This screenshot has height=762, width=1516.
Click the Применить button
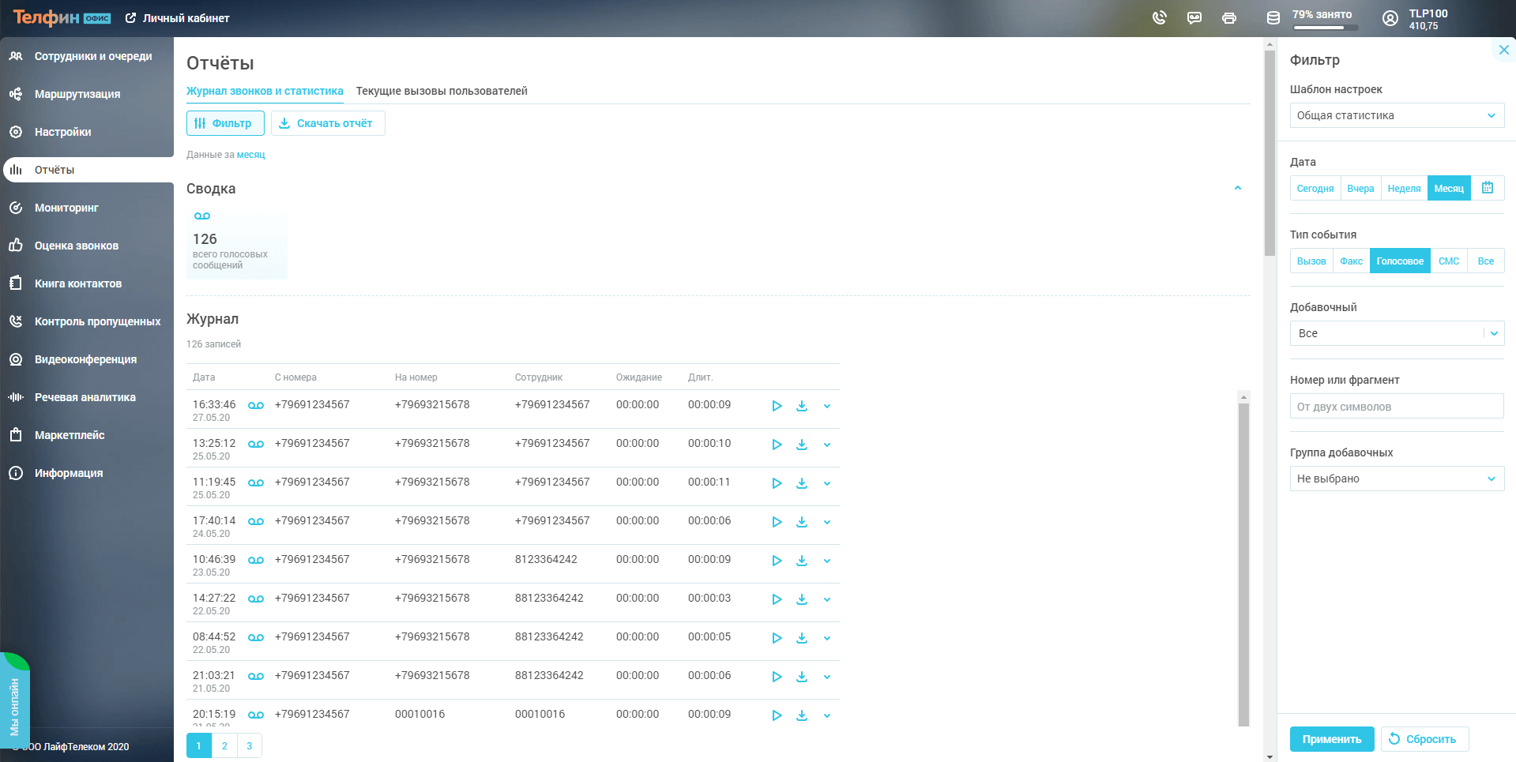tap(1331, 739)
